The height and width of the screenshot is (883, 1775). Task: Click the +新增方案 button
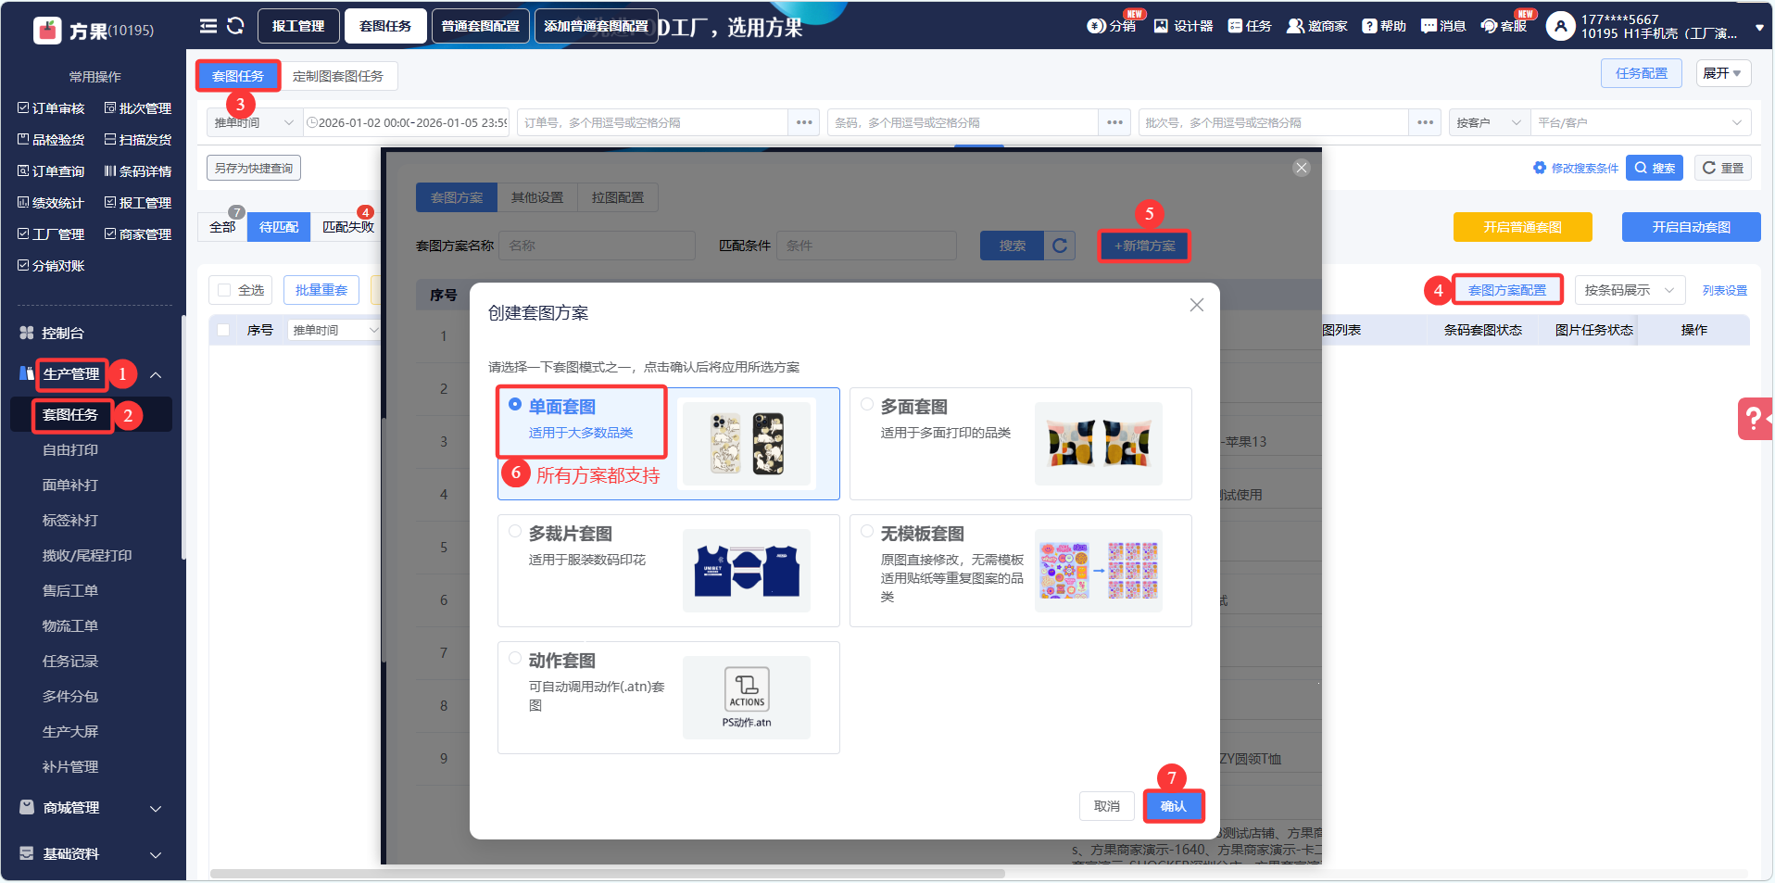point(1144,246)
